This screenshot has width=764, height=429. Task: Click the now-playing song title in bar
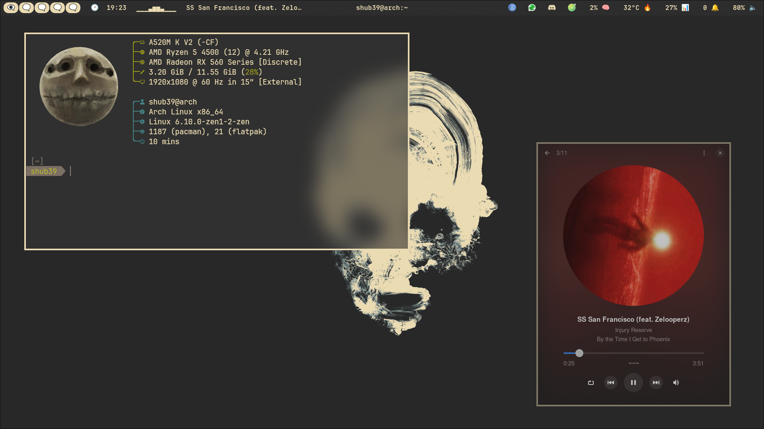point(244,8)
